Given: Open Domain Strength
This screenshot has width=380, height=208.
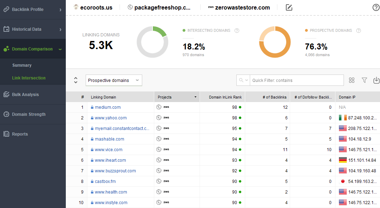Looking at the screenshot, I should tap(33, 114).
